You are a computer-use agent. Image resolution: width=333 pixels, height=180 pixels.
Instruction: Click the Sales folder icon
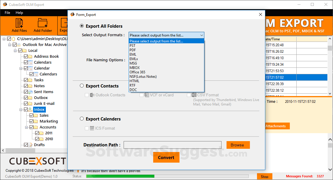[x=36, y=115]
